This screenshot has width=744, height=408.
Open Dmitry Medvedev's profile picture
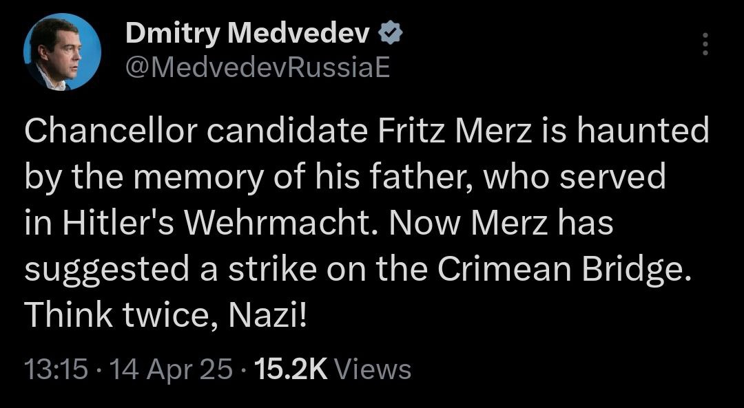pyautogui.click(x=62, y=52)
